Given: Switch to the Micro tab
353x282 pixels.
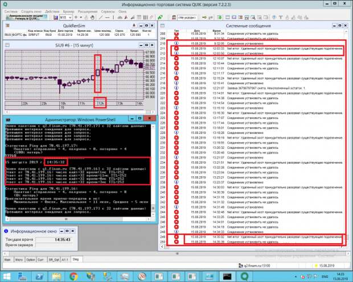Looking at the screenshot, I should click(19, 259).
